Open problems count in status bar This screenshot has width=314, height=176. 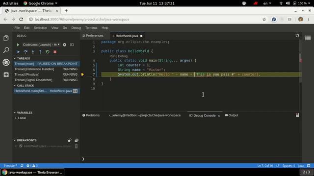pos(32,166)
